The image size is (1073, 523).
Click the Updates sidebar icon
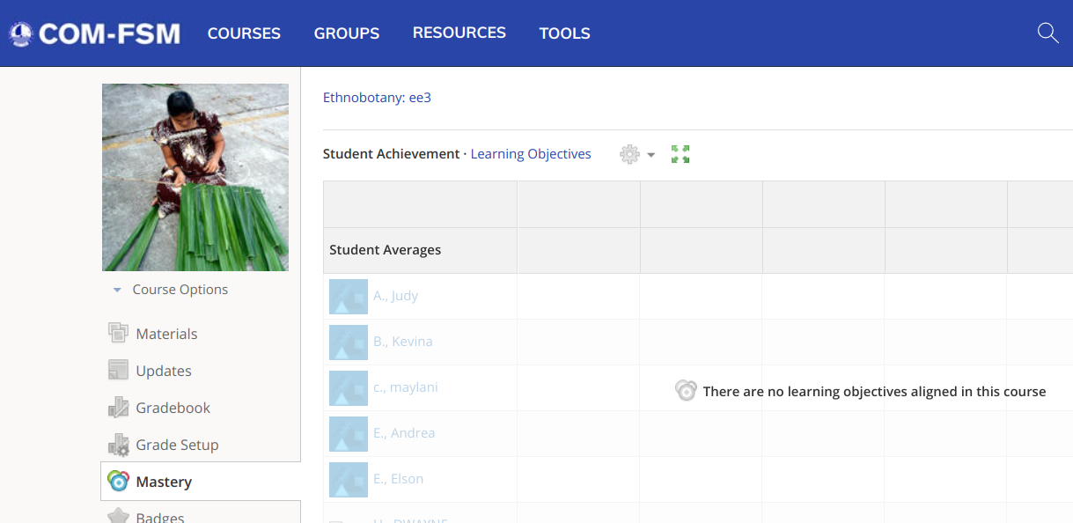[118, 371]
